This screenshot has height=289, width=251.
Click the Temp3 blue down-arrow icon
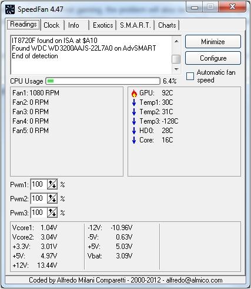pyautogui.click(x=134, y=121)
